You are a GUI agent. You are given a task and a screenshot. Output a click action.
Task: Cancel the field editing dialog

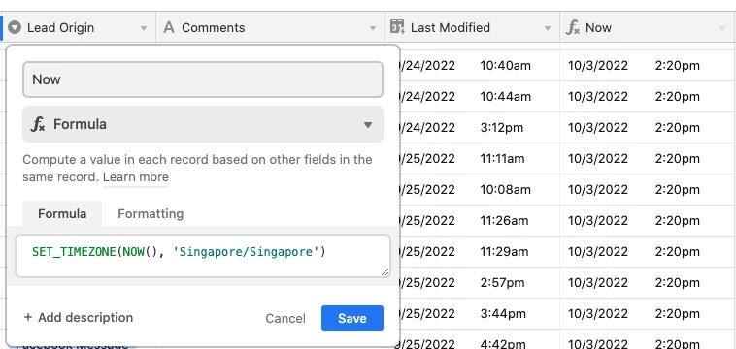285,319
